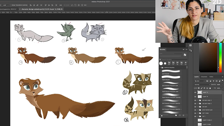Create a new brush in Brushes panel
The width and height of the screenshot is (224, 126).
(180, 115)
